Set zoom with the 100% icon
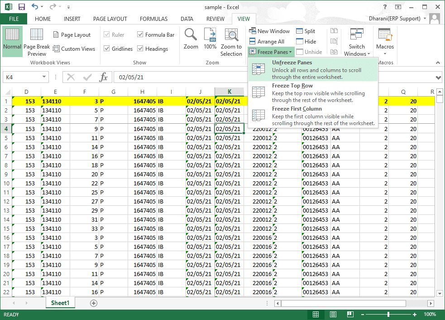 pos(210,35)
